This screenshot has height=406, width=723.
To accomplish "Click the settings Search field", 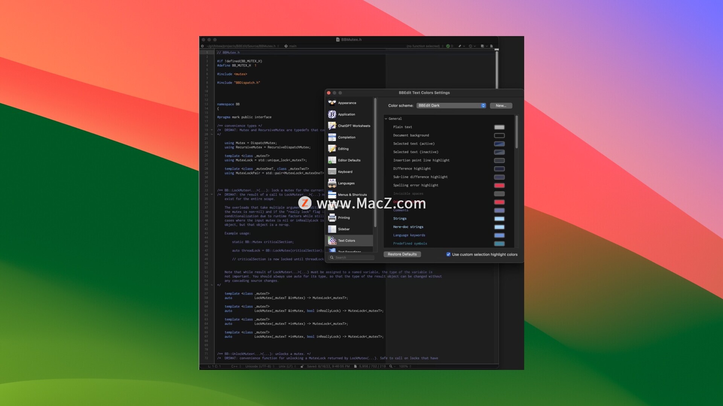I will tap(352, 258).
